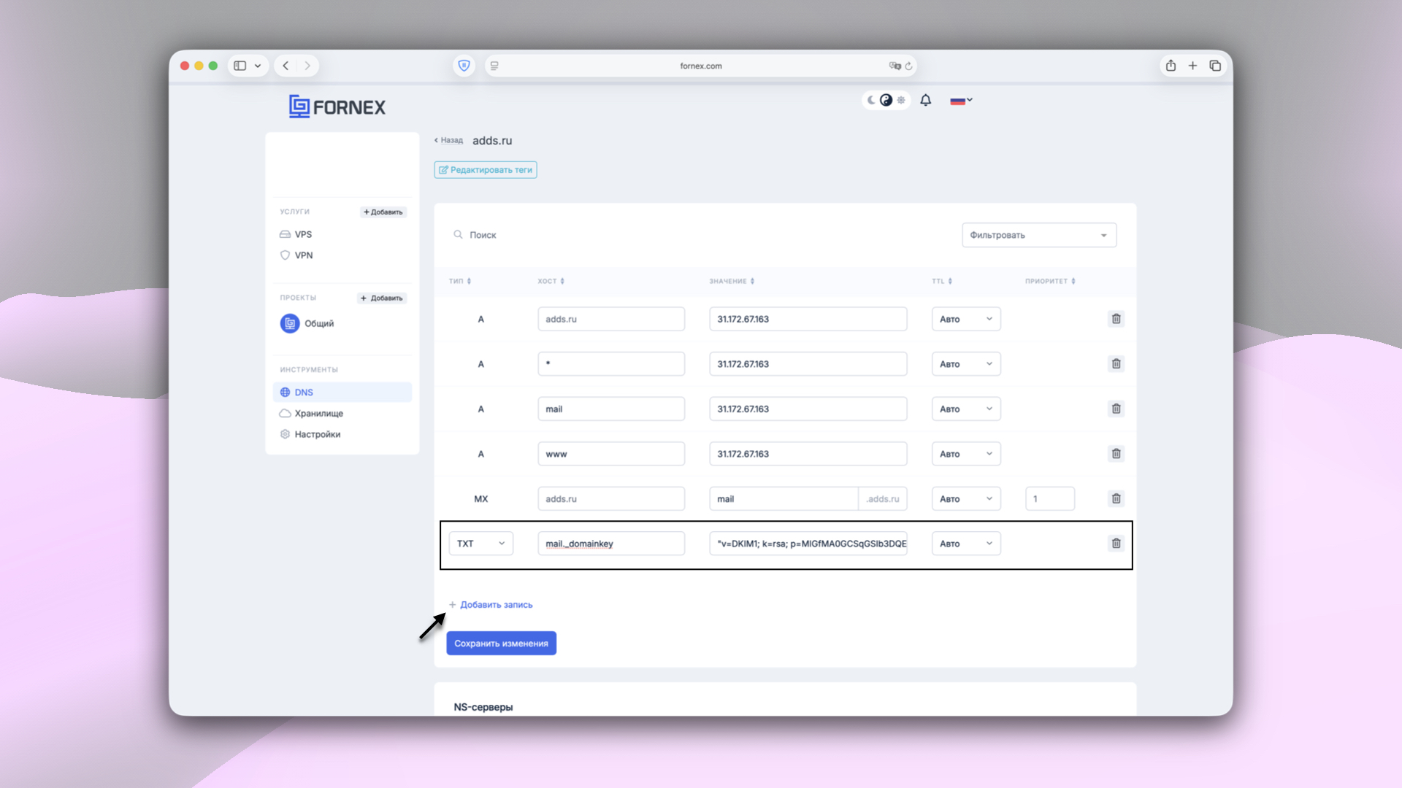Screen dimensions: 1402x788
Task: Click Редактировать теги button
Action: point(485,169)
